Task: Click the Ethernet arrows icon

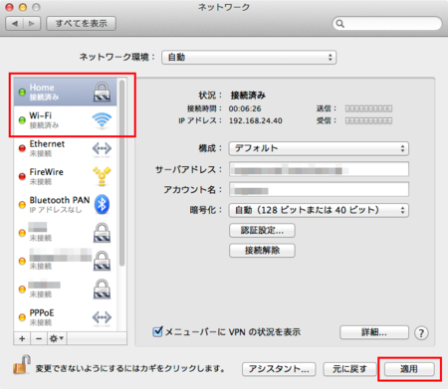Action: pos(102,148)
